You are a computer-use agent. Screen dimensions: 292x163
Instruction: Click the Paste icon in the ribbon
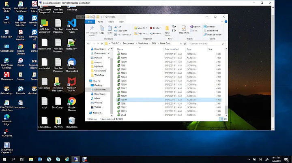click(x=110, y=29)
